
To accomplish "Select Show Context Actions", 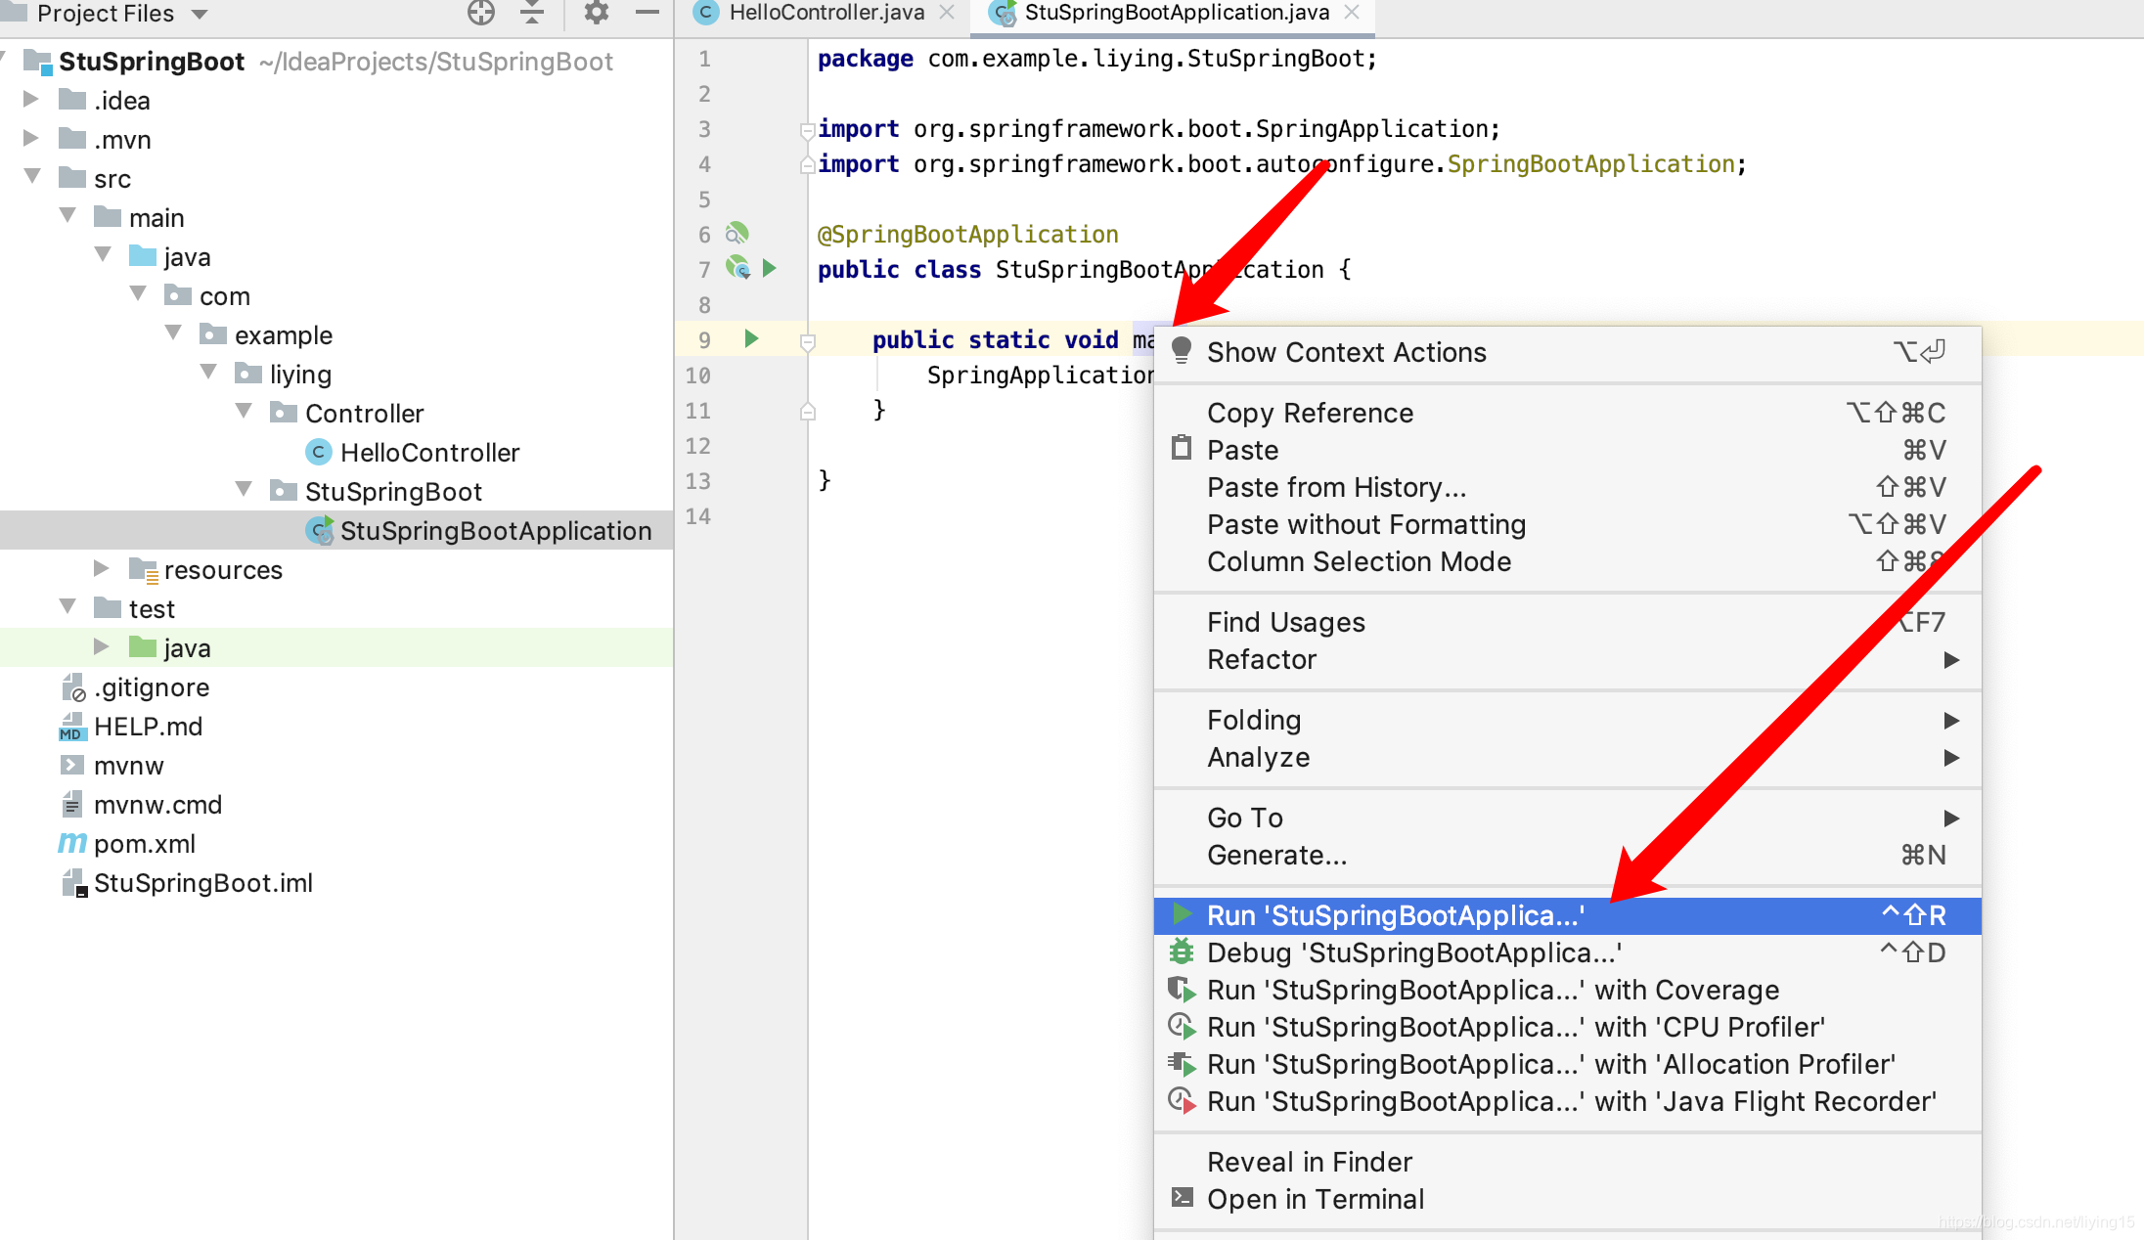I will pyautogui.click(x=1567, y=352).
